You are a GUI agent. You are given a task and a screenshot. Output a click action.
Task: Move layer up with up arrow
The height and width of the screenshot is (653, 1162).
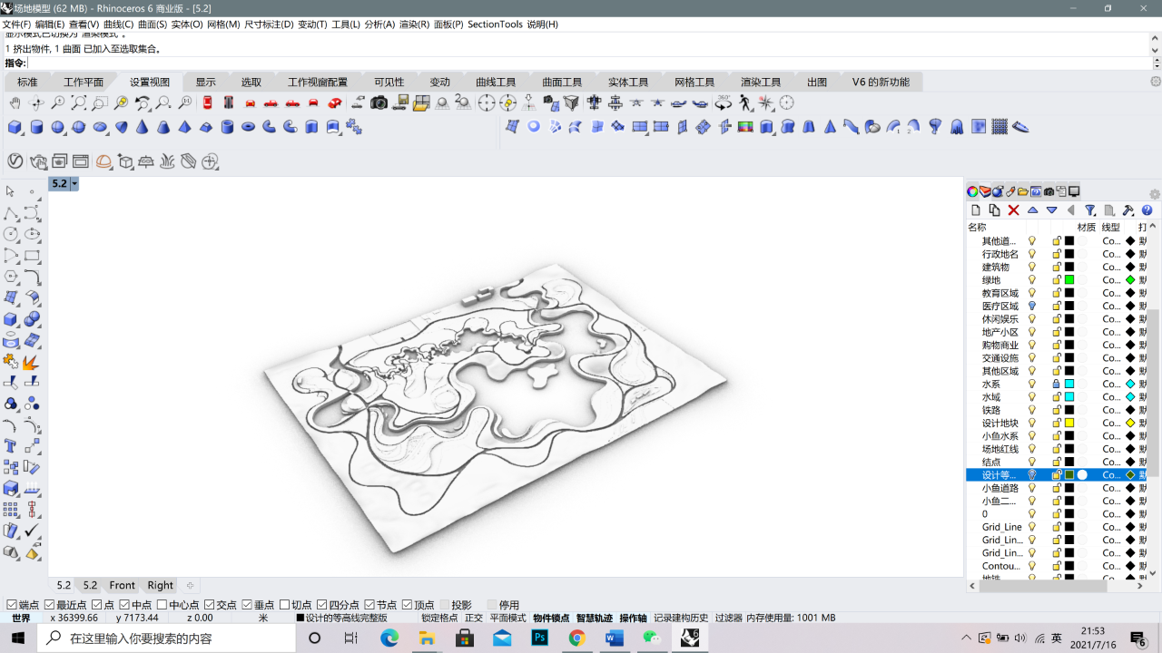(1033, 210)
